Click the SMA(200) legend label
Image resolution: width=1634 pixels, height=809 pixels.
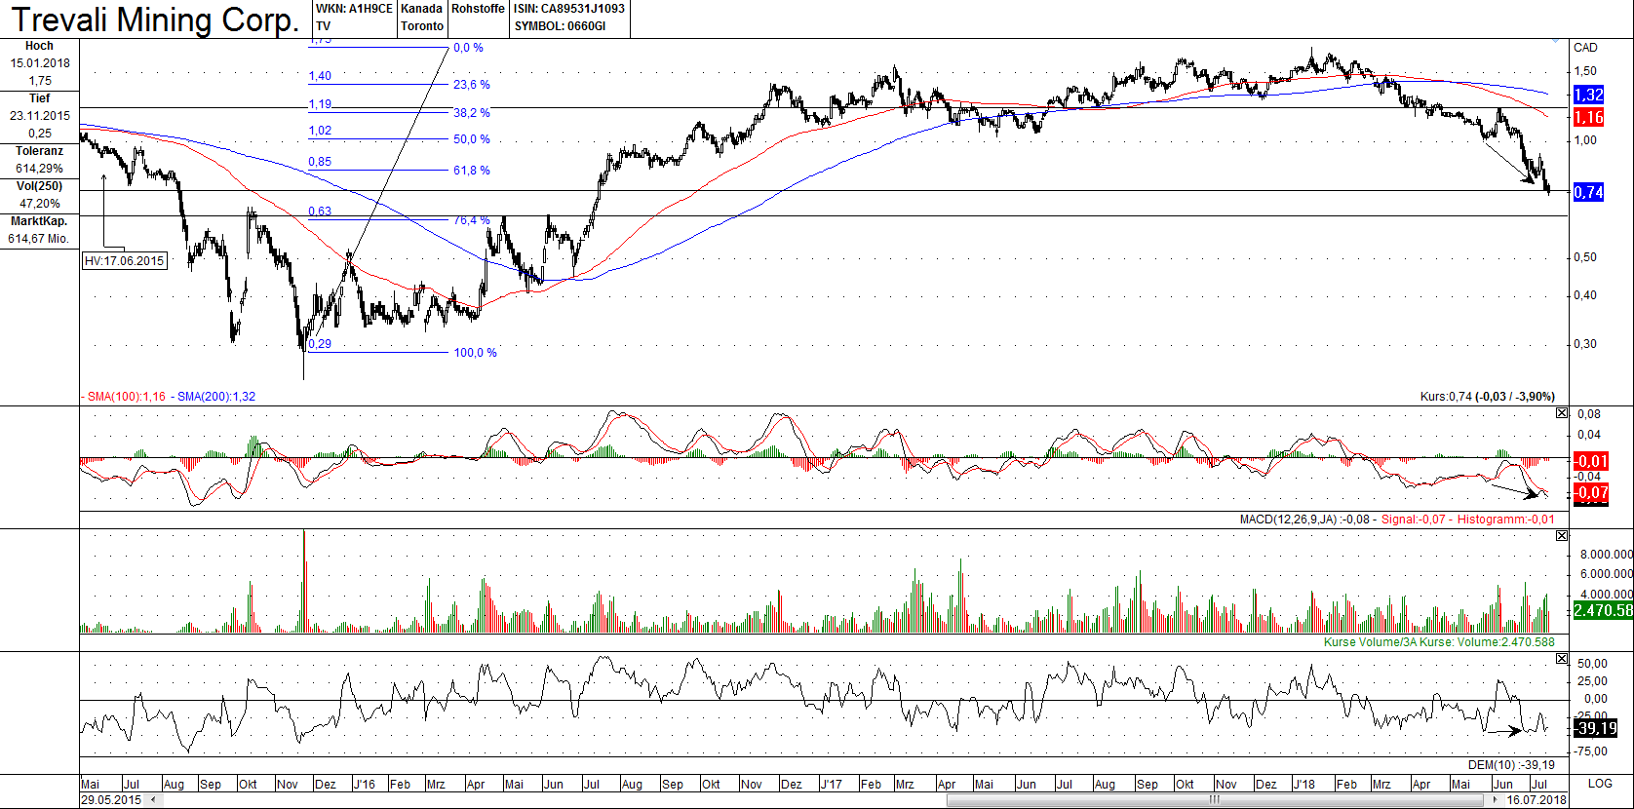pyautogui.click(x=215, y=397)
